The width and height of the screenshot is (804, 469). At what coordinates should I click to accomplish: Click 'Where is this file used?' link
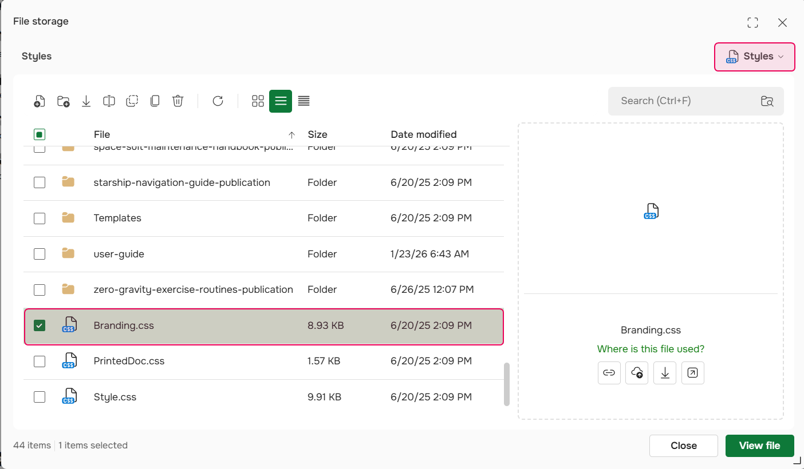(651, 349)
